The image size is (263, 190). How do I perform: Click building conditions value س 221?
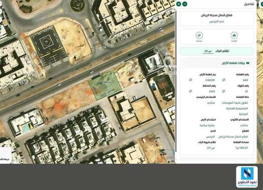211,148
